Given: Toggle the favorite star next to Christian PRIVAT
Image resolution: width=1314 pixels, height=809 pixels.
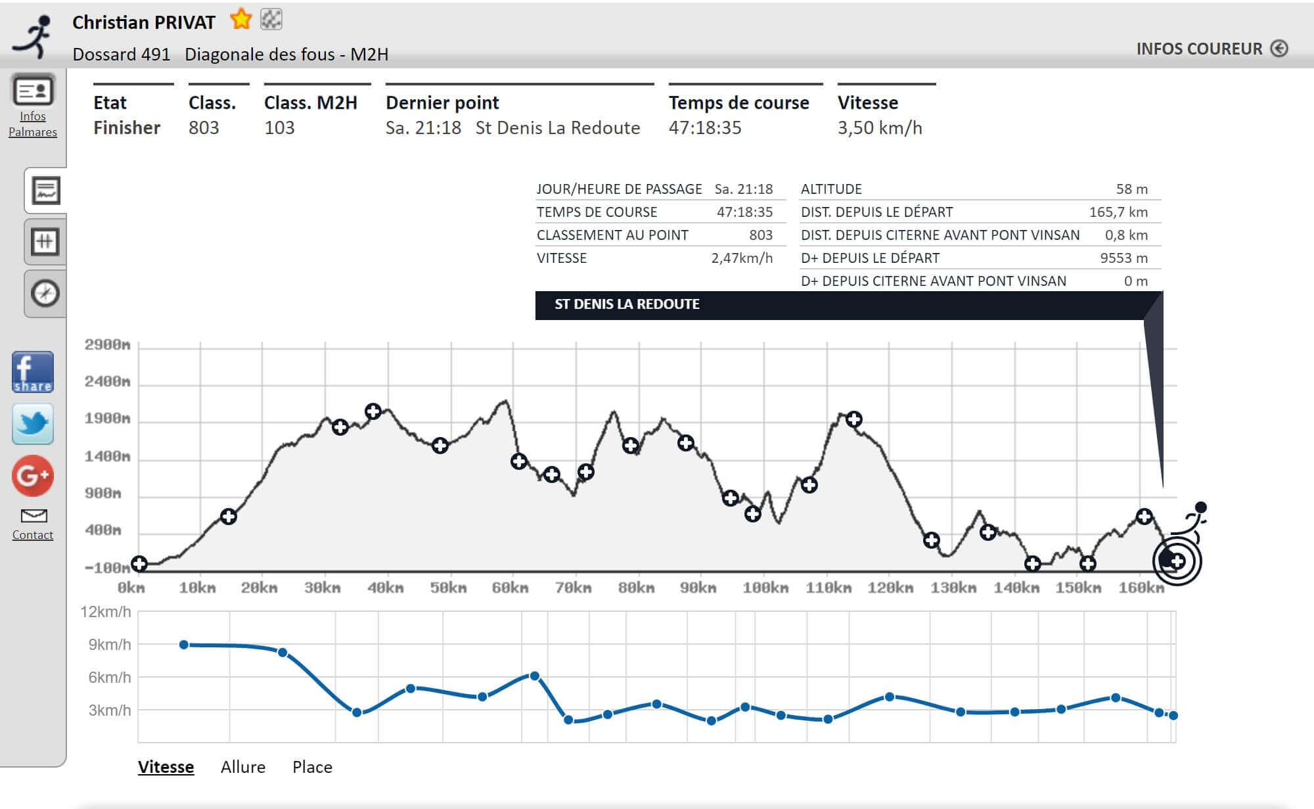Looking at the screenshot, I should [x=241, y=20].
